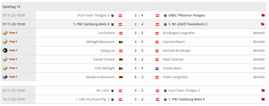269x106 pixels.
Task: Expand the folder for the St.Johann/Pg. 2 match
Action: pyautogui.click(x=263, y=99)
